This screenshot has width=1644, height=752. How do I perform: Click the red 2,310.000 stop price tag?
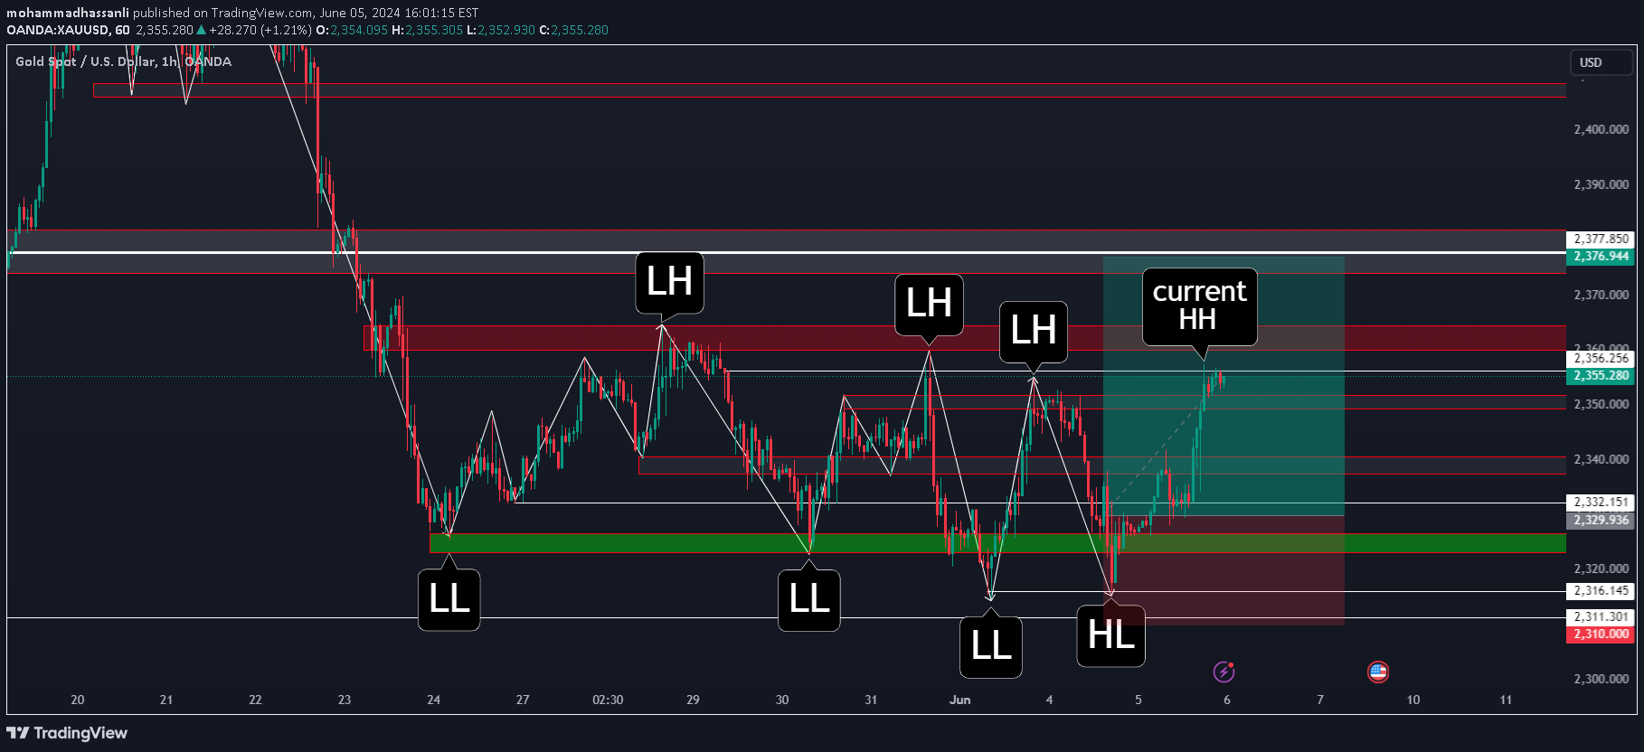(1600, 634)
